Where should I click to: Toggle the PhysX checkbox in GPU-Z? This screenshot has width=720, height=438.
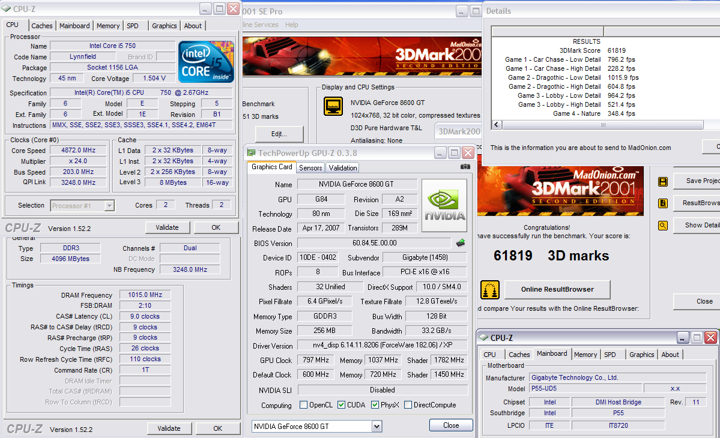coord(375,405)
